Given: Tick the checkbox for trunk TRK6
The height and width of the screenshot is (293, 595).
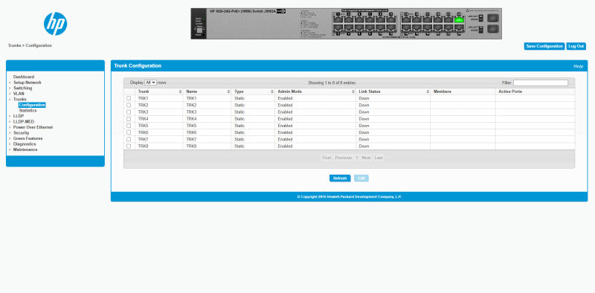Looking at the screenshot, I should pyautogui.click(x=129, y=132).
